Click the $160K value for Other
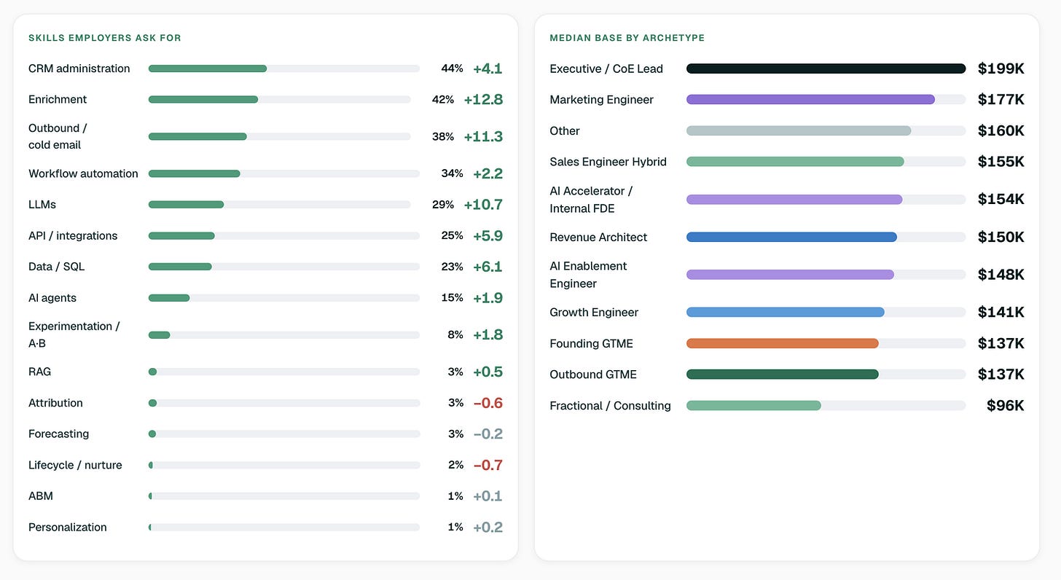The image size is (1061, 580). [1001, 130]
